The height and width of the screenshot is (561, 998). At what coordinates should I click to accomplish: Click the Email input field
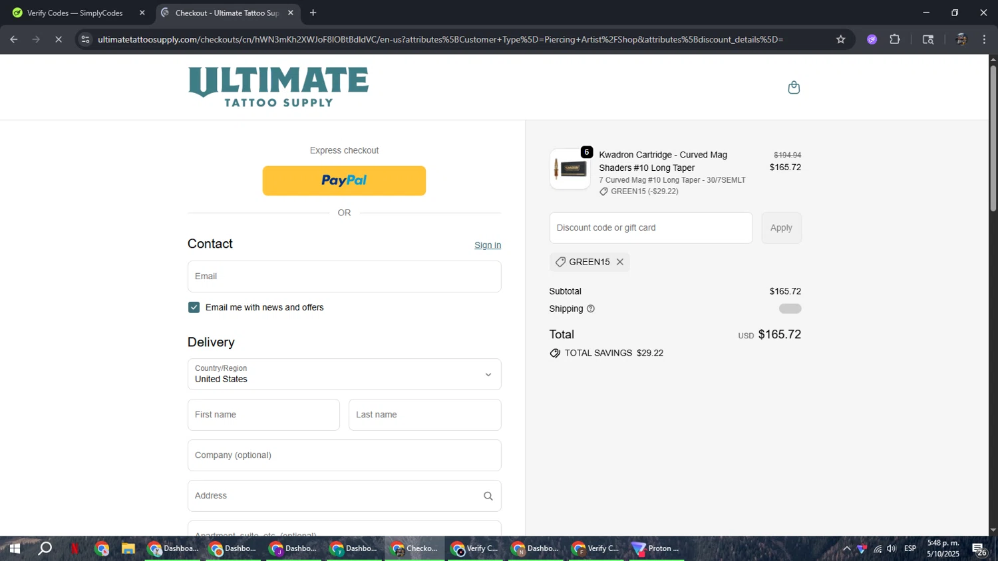coord(344,277)
